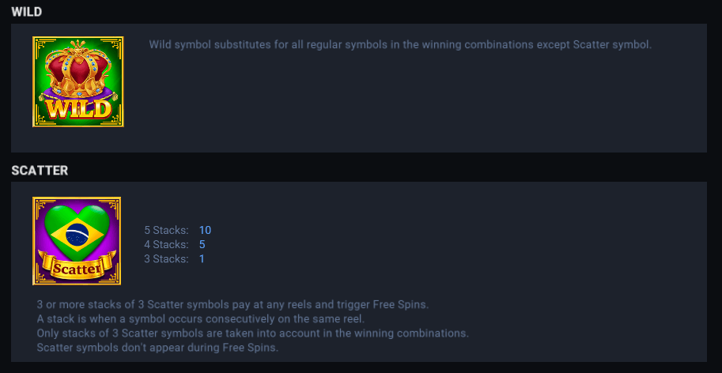Viewport: 722px width, 373px height.
Task: Click the 'Scatter symbols don't appear' rule line
Action: coord(157,347)
